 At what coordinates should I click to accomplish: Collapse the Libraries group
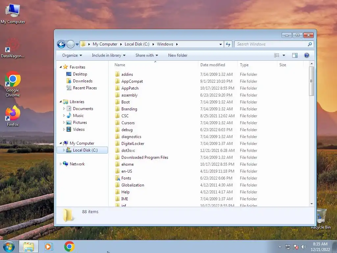tap(61, 102)
